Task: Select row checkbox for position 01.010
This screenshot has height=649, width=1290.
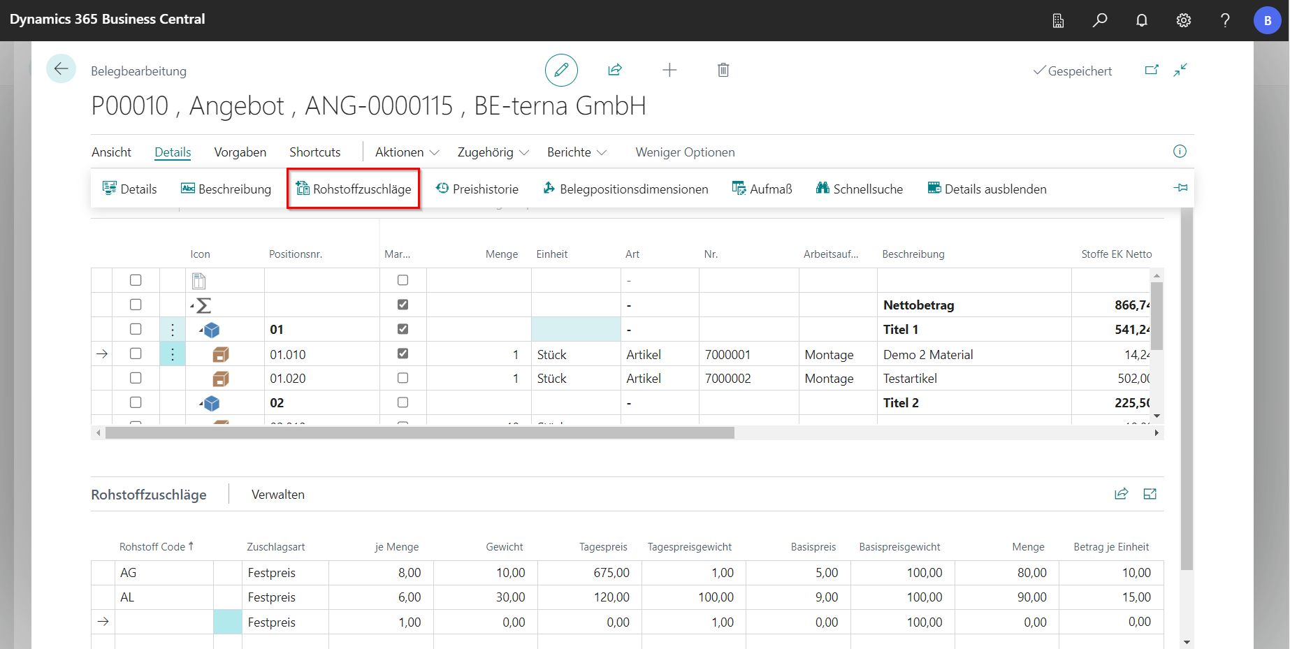Action: click(x=136, y=353)
